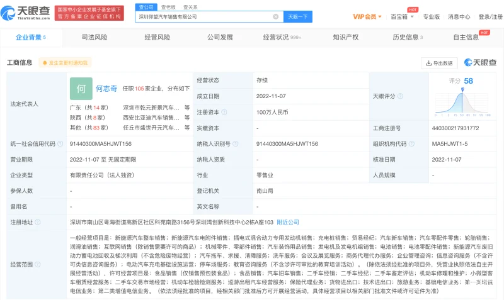Click registered capital 100万人民币
504x300 pixels.
[x=272, y=113]
